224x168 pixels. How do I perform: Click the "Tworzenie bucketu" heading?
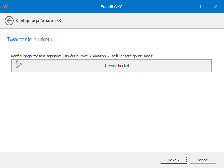[30, 40]
